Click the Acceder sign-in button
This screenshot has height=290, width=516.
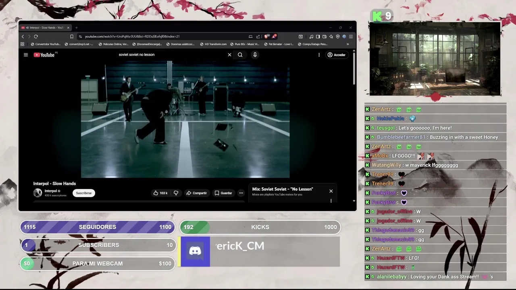[x=337, y=55]
